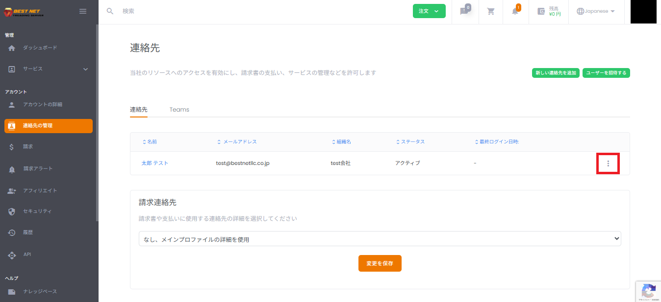Open the Japanese language selector
661x302 pixels.
(x=596, y=10)
